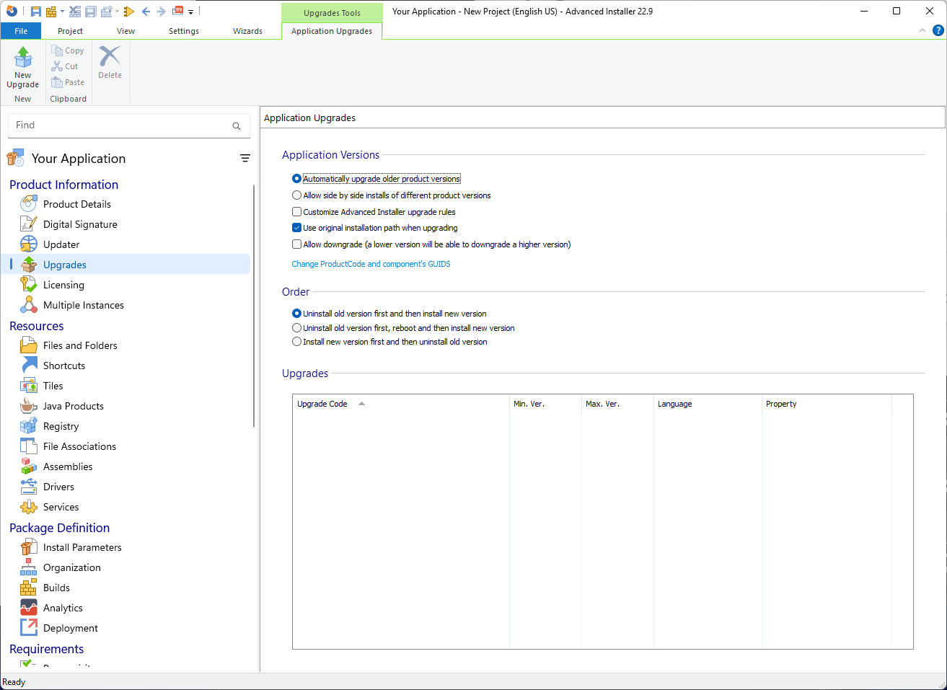The height and width of the screenshot is (690, 947).
Task: Enable the Allow downgrade checkbox
Action: (x=296, y=244)
